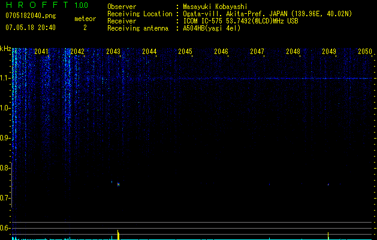Click the Ogata-vill. Akita-Pref. JAPAN location text
The height and width of the screenshot is (240, 377).
click(267, 14)
